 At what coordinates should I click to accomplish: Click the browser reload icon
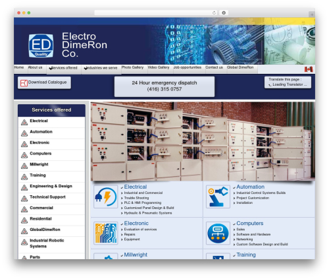(214, 13)
